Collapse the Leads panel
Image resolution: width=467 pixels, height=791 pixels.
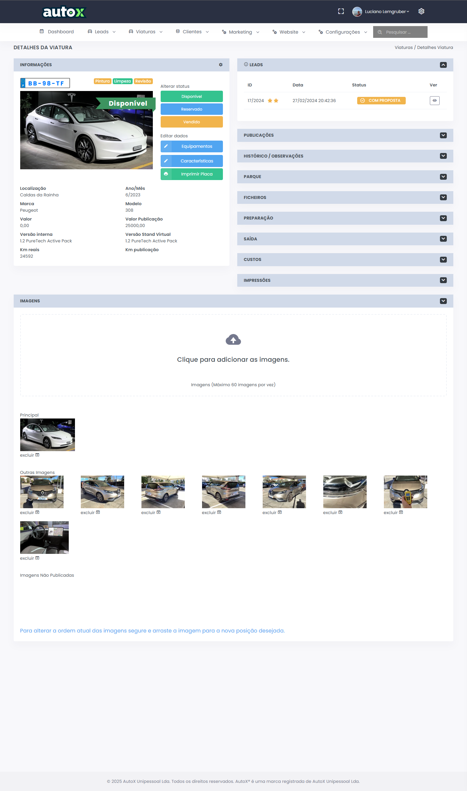click(x=443, y=65)
